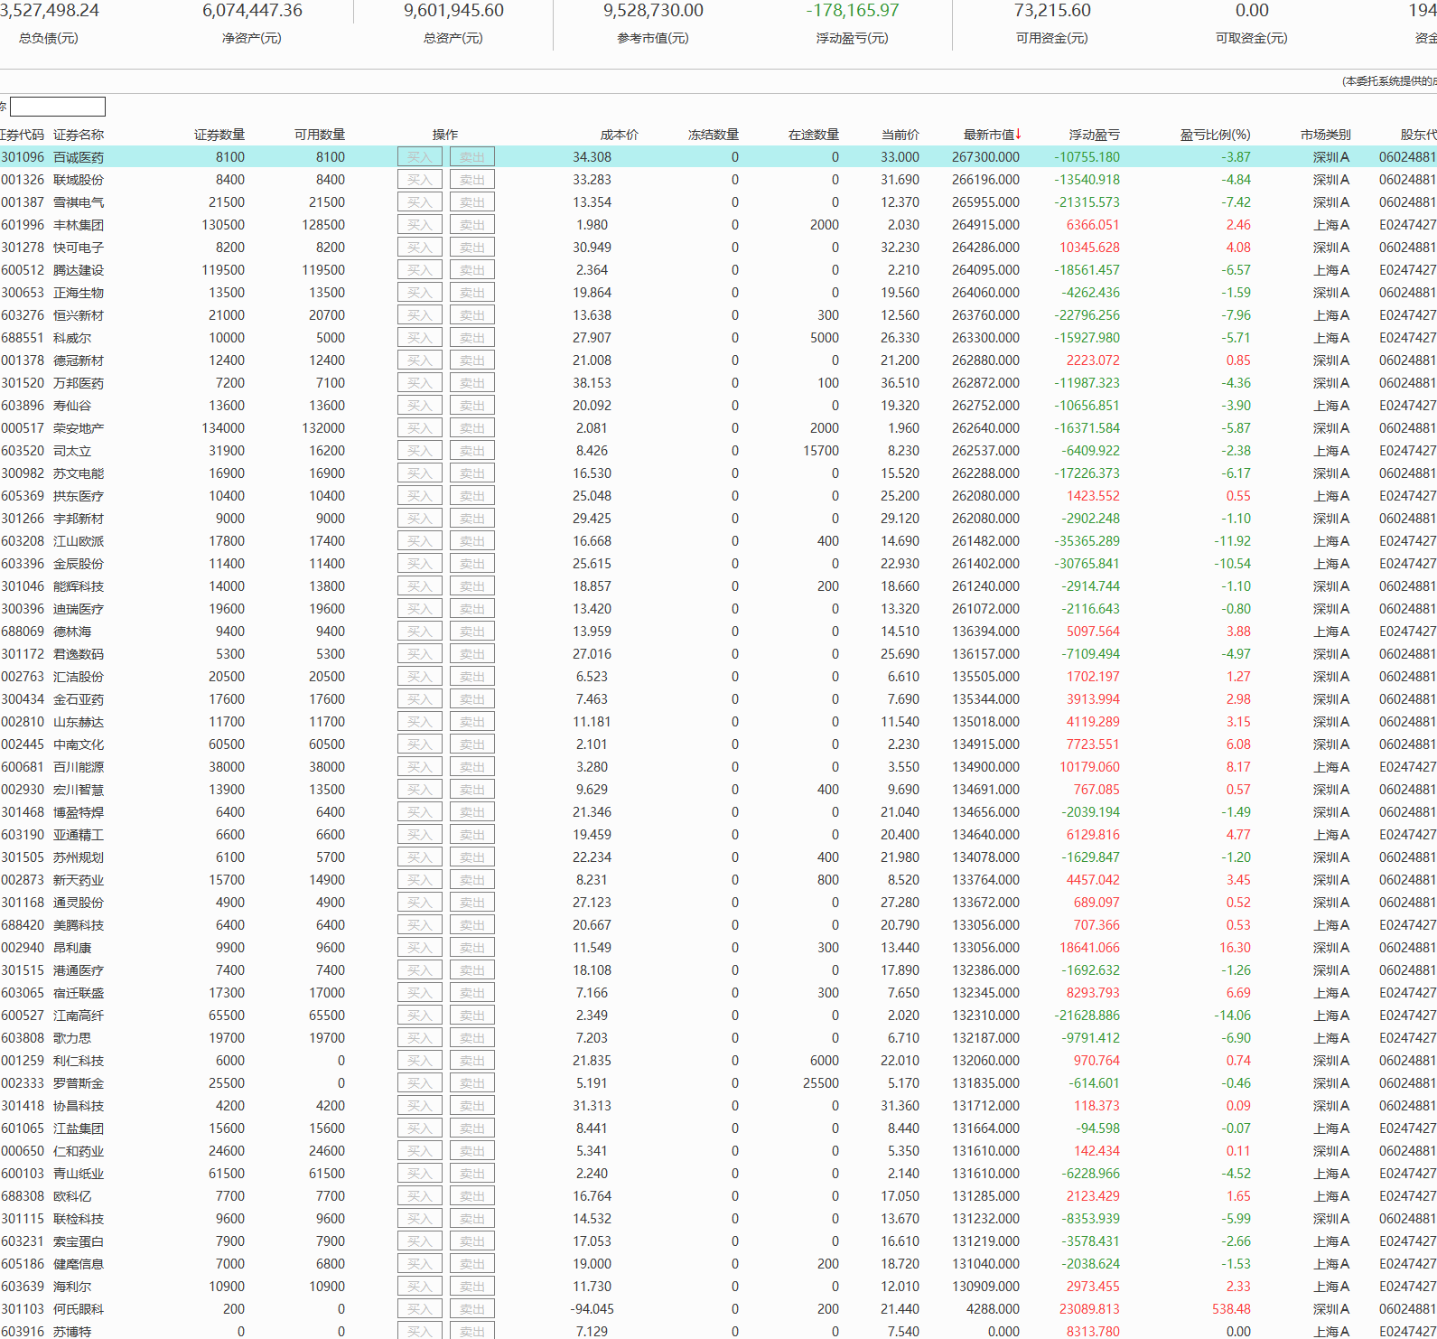Click 卖出 button for 正海生物
Viewport: 1437px width, 1339px height.
pyautogui.click(x=472, y=293)
